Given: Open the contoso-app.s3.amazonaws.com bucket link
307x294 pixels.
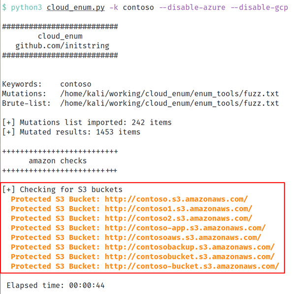Looking at the screenshot, I should 185,228.
